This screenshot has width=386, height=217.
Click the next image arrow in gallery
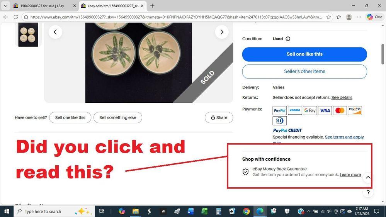(x=222, y=32)
